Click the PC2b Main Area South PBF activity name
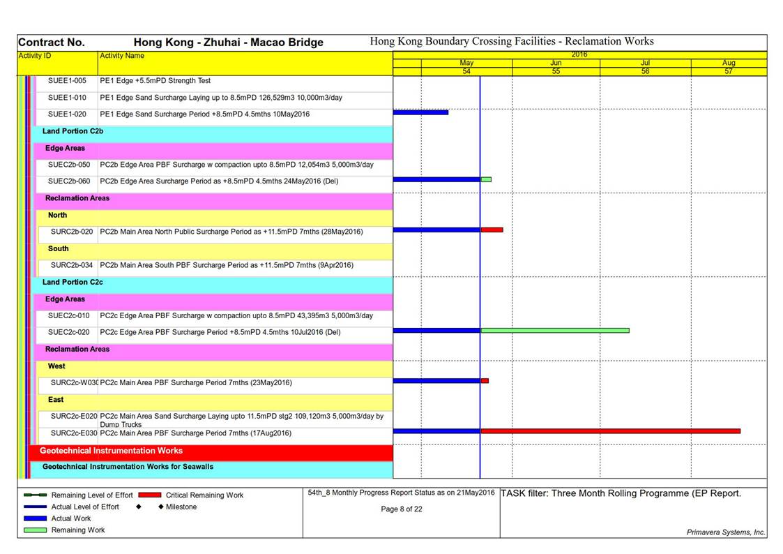The width and height of the screenshot is (783, 554). pyautogui.click(x=227, y=264)
